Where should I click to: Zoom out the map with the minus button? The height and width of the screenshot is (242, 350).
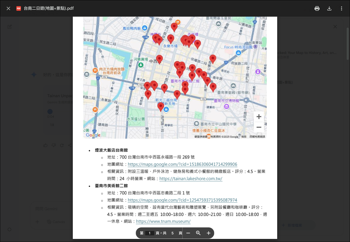pos(259,127)
